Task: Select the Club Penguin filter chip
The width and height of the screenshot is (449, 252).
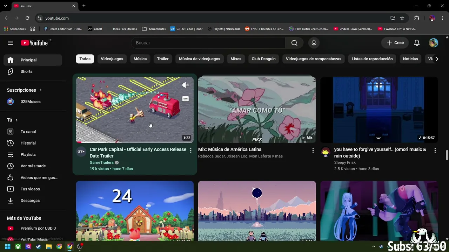Action: click(263, 59)
